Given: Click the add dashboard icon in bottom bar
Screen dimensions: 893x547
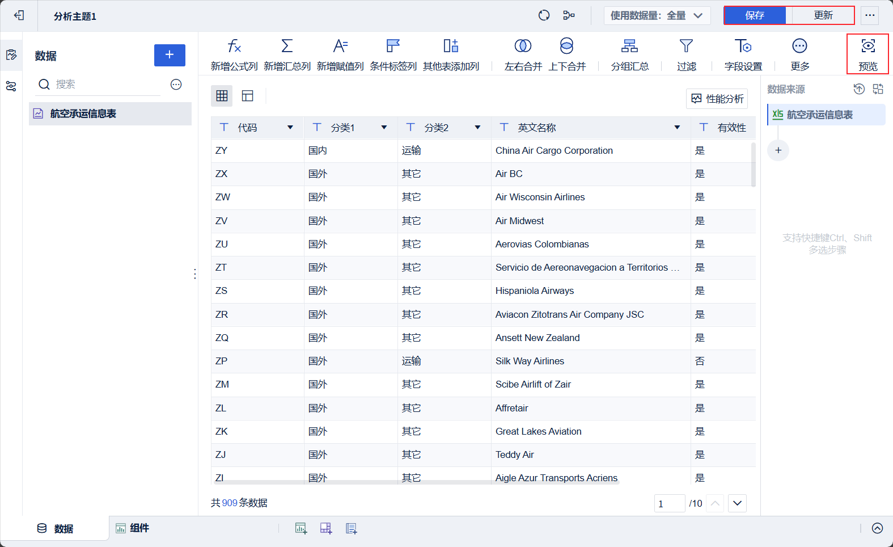Looking at the screenshot, I should coord(326,528).
